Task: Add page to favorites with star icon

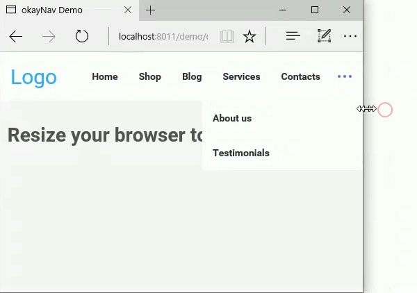Action: (x=250, y=36)
